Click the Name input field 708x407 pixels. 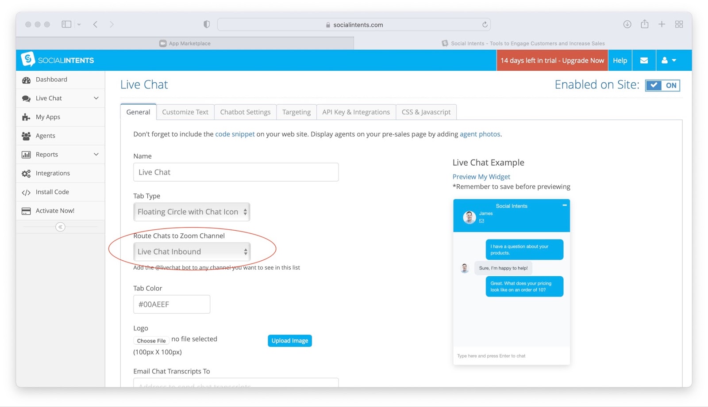236,172
